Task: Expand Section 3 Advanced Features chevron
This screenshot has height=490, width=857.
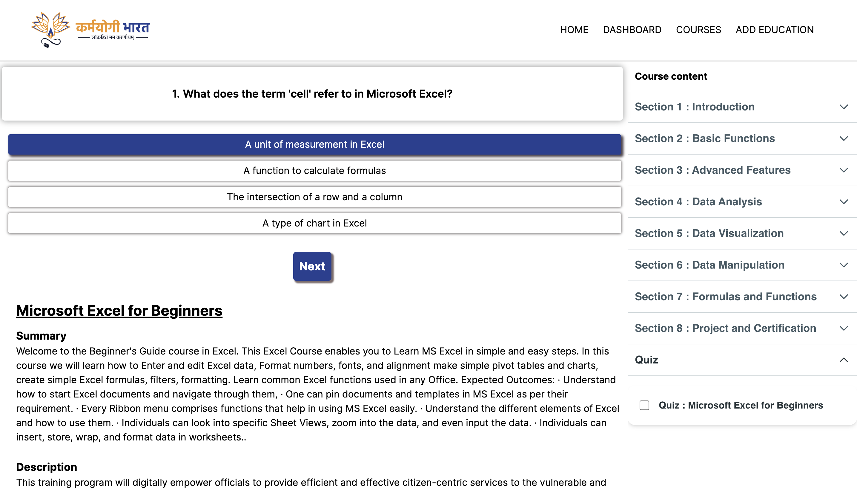Action: pos(843,170)
